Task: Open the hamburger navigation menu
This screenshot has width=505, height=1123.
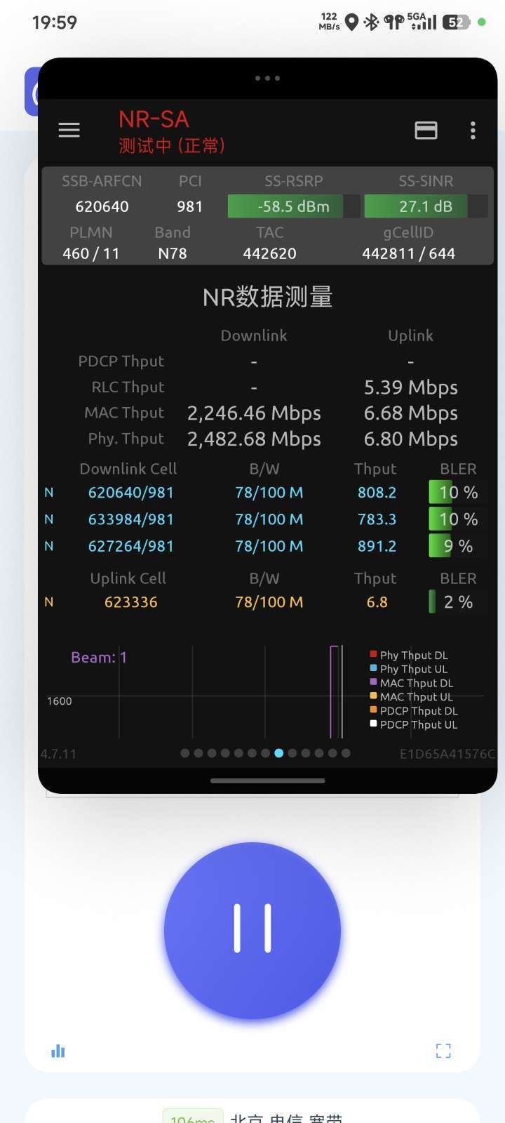Action: [69, 130]
